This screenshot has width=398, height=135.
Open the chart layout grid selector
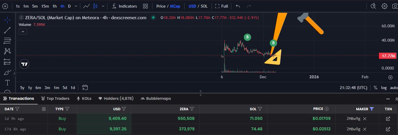tap(145, 6)
